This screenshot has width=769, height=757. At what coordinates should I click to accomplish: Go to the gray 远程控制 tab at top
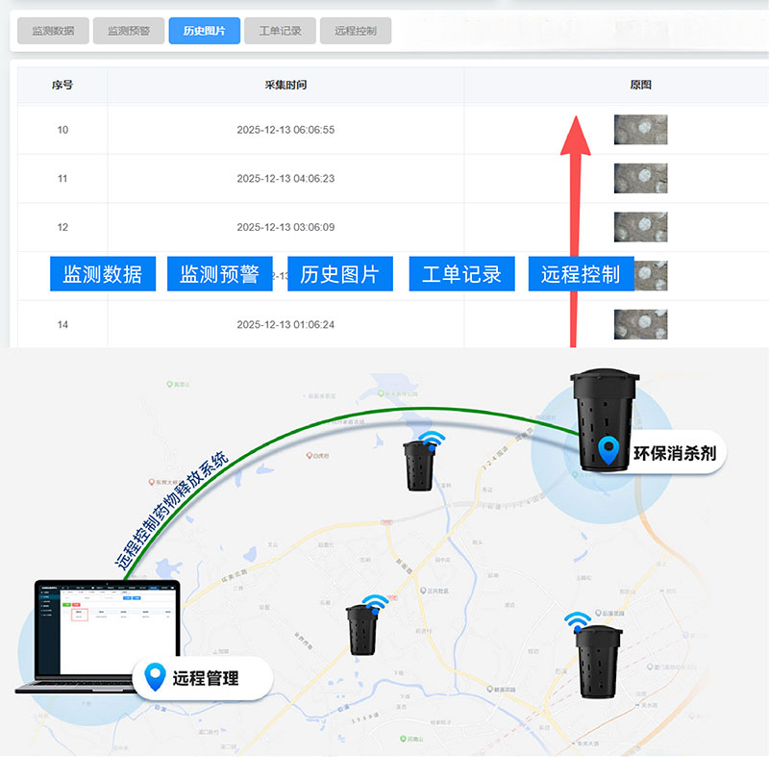pos(356,31)
